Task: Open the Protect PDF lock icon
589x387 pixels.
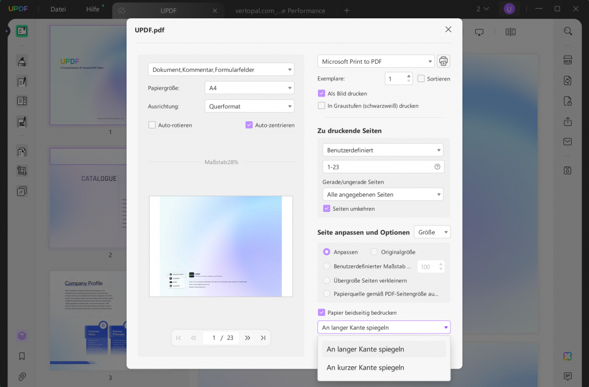Action: pos(568,101)
